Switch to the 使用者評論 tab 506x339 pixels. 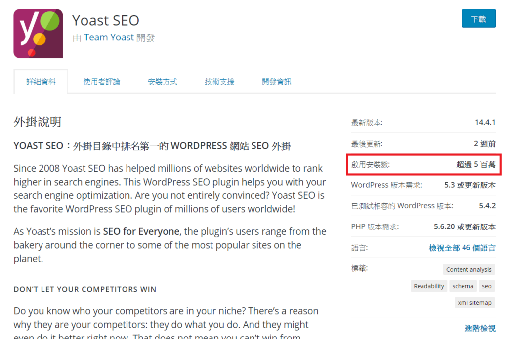point(102,82)
